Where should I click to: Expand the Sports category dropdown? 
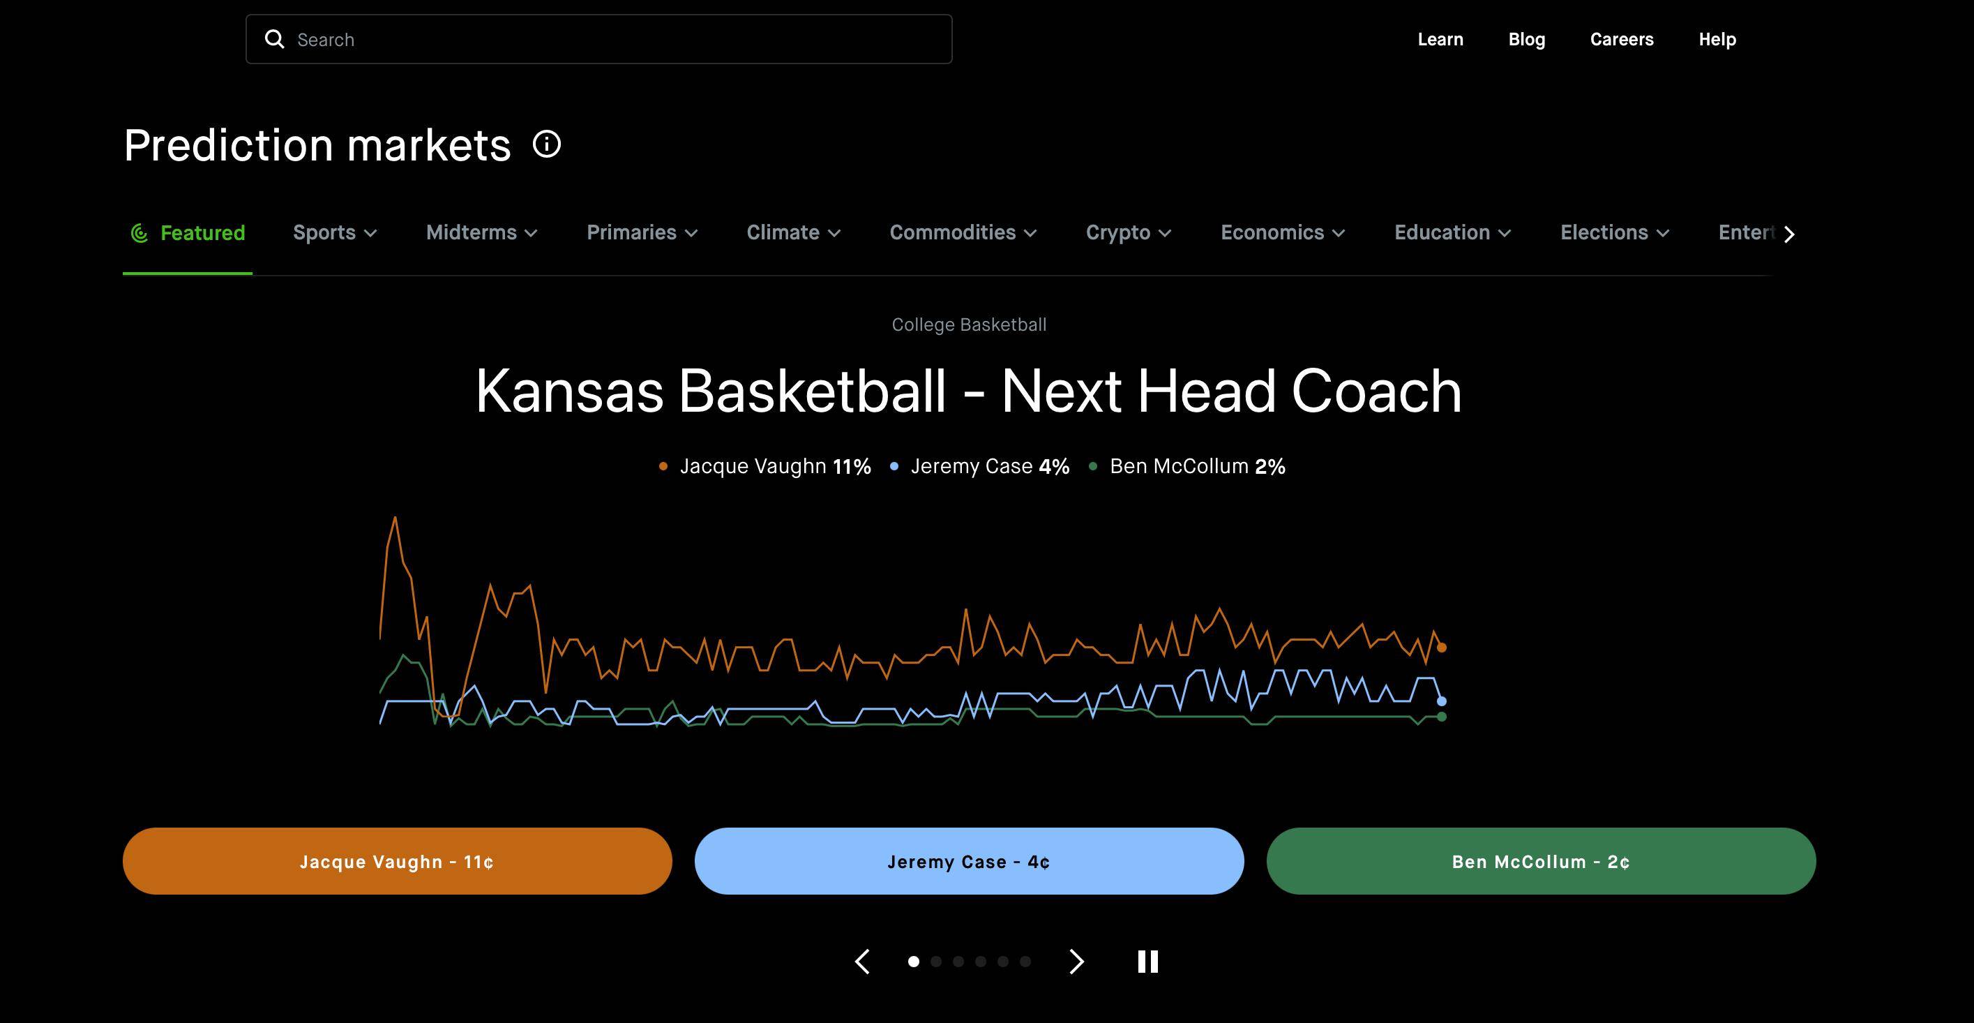click(x=335, y=232)
